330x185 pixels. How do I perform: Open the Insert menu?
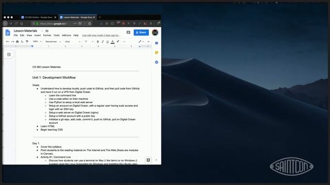click(x=38, y=35)
